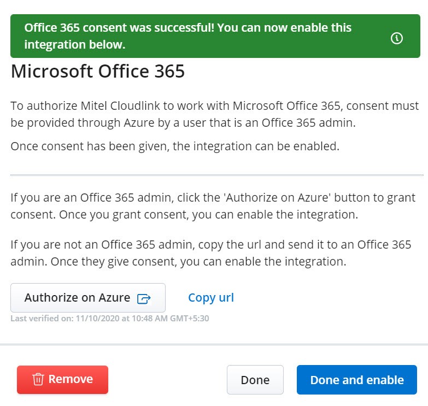This screenshot has width=428, height=406.
Task: Click the Last verified on timestamp text
Action: tap(110, 319)
